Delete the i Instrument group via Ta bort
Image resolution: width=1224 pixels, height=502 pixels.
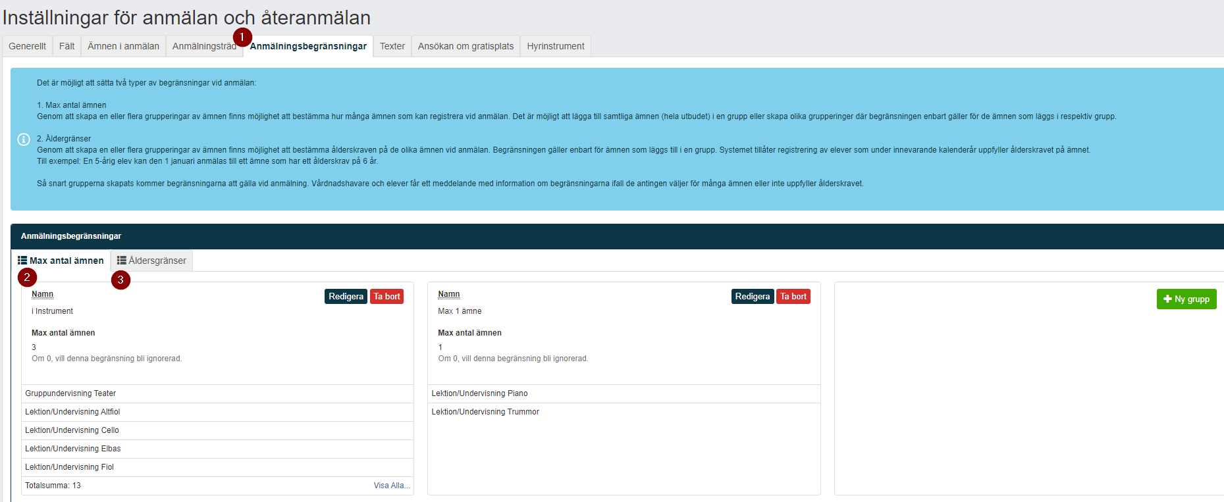pyautogui.click(x=386, y=297)
